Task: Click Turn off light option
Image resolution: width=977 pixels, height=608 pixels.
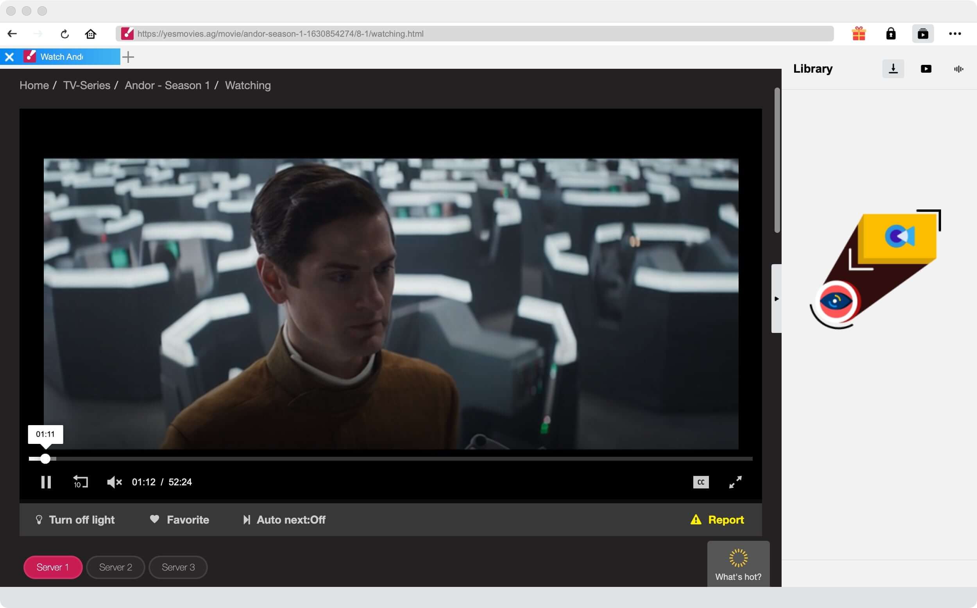Action: pyautogui.click(x=75, y=520)
